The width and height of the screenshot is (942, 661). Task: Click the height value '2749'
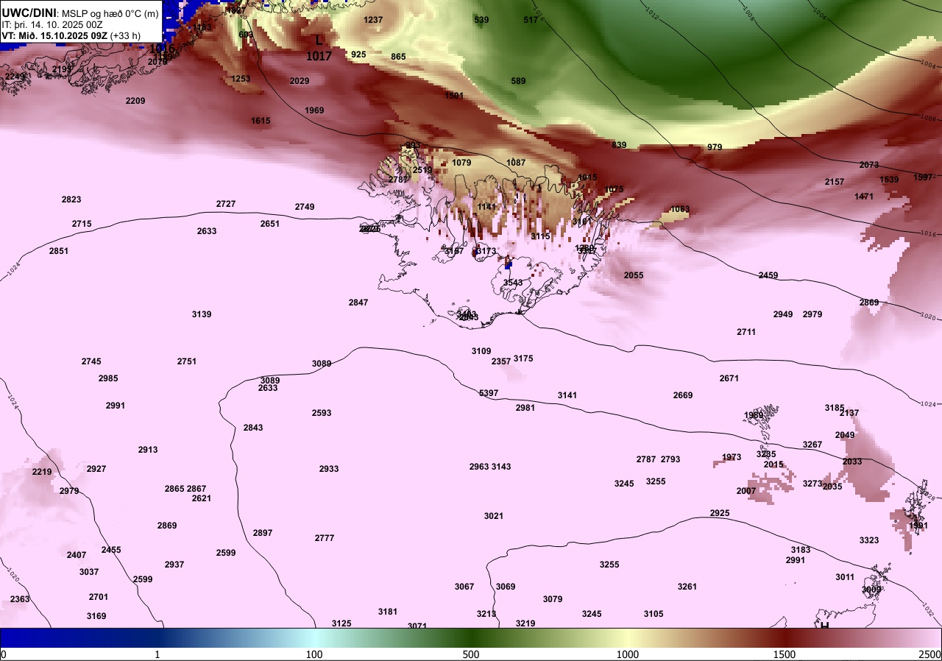tap(305, 207)
